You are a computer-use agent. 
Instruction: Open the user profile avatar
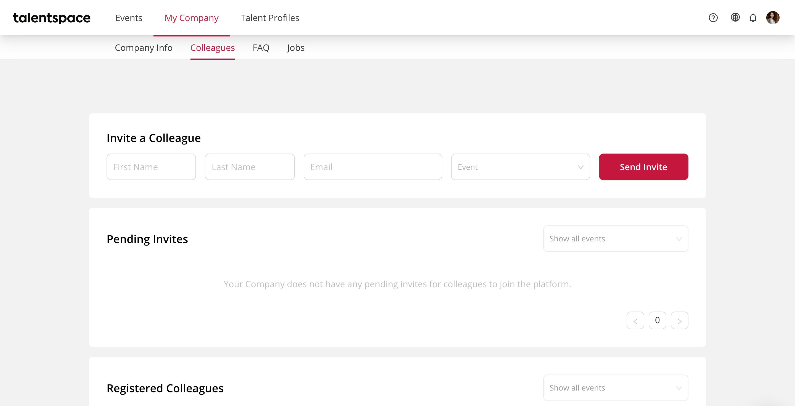[773, 18]
